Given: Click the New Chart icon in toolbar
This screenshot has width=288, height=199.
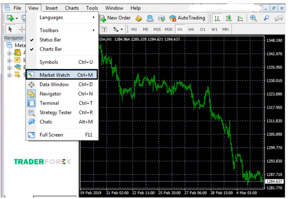Looking at the screenshot, I should tap(10, 18).
